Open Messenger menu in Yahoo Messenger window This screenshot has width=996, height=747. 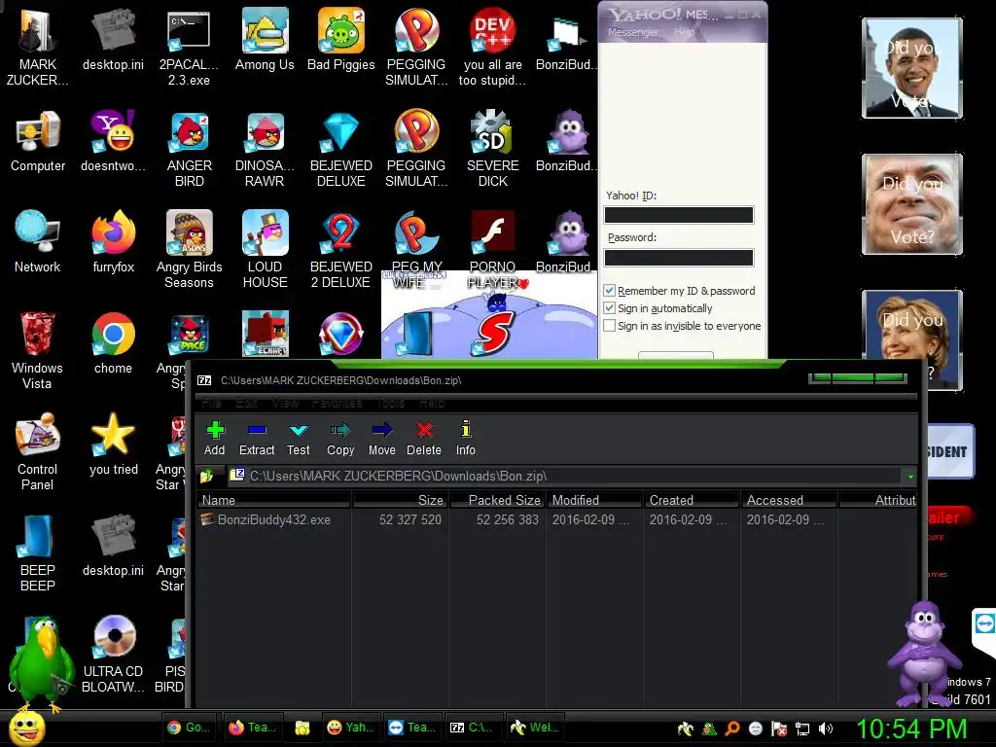click(632, 32)
